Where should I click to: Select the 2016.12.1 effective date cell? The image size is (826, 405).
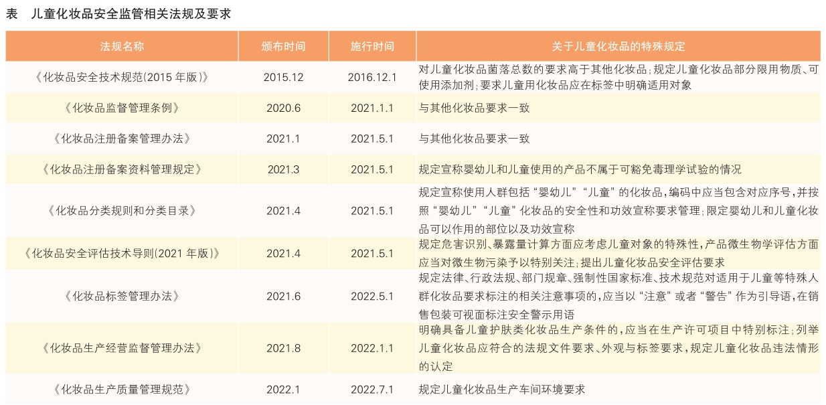372,77
